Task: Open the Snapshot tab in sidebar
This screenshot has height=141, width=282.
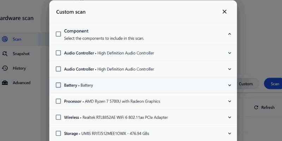Action: point(21,54)
